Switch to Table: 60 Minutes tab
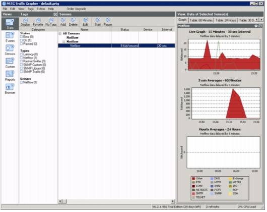Viewport: 267px width, 212px height. pyautogui.click(x=201, y=20)
